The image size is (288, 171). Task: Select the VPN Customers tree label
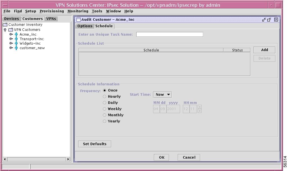[27, 30]
